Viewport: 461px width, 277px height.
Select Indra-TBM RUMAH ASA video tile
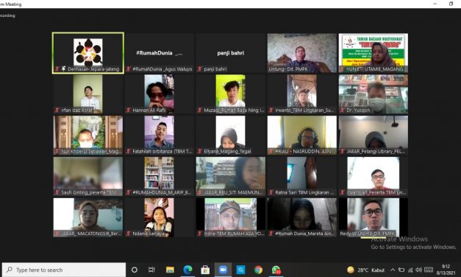(231, 217)
